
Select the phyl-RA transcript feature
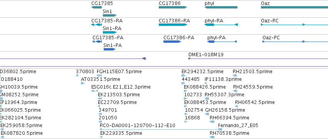click(221, 25)
